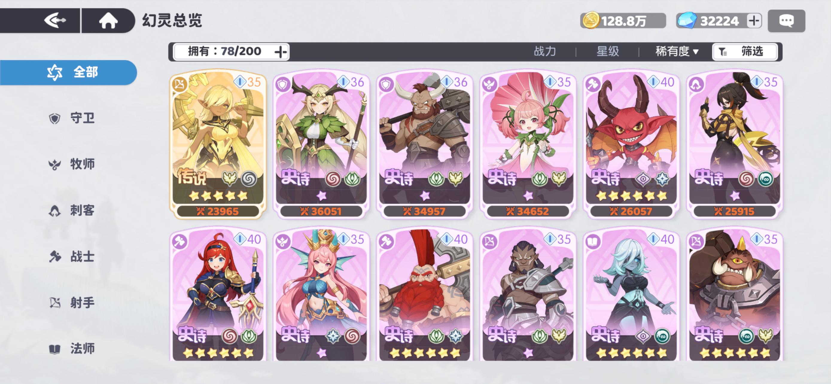This screenshot has height=384, width=831.
Task: Go to the home screen icon
Action: coord(108,21)
